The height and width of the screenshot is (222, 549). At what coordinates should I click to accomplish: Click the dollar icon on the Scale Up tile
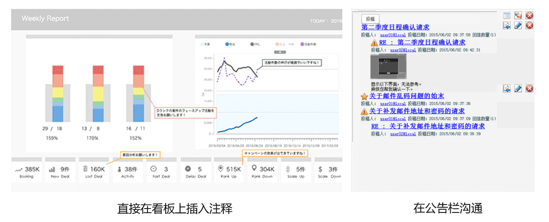pyautogui.click(x=288, y=169)
